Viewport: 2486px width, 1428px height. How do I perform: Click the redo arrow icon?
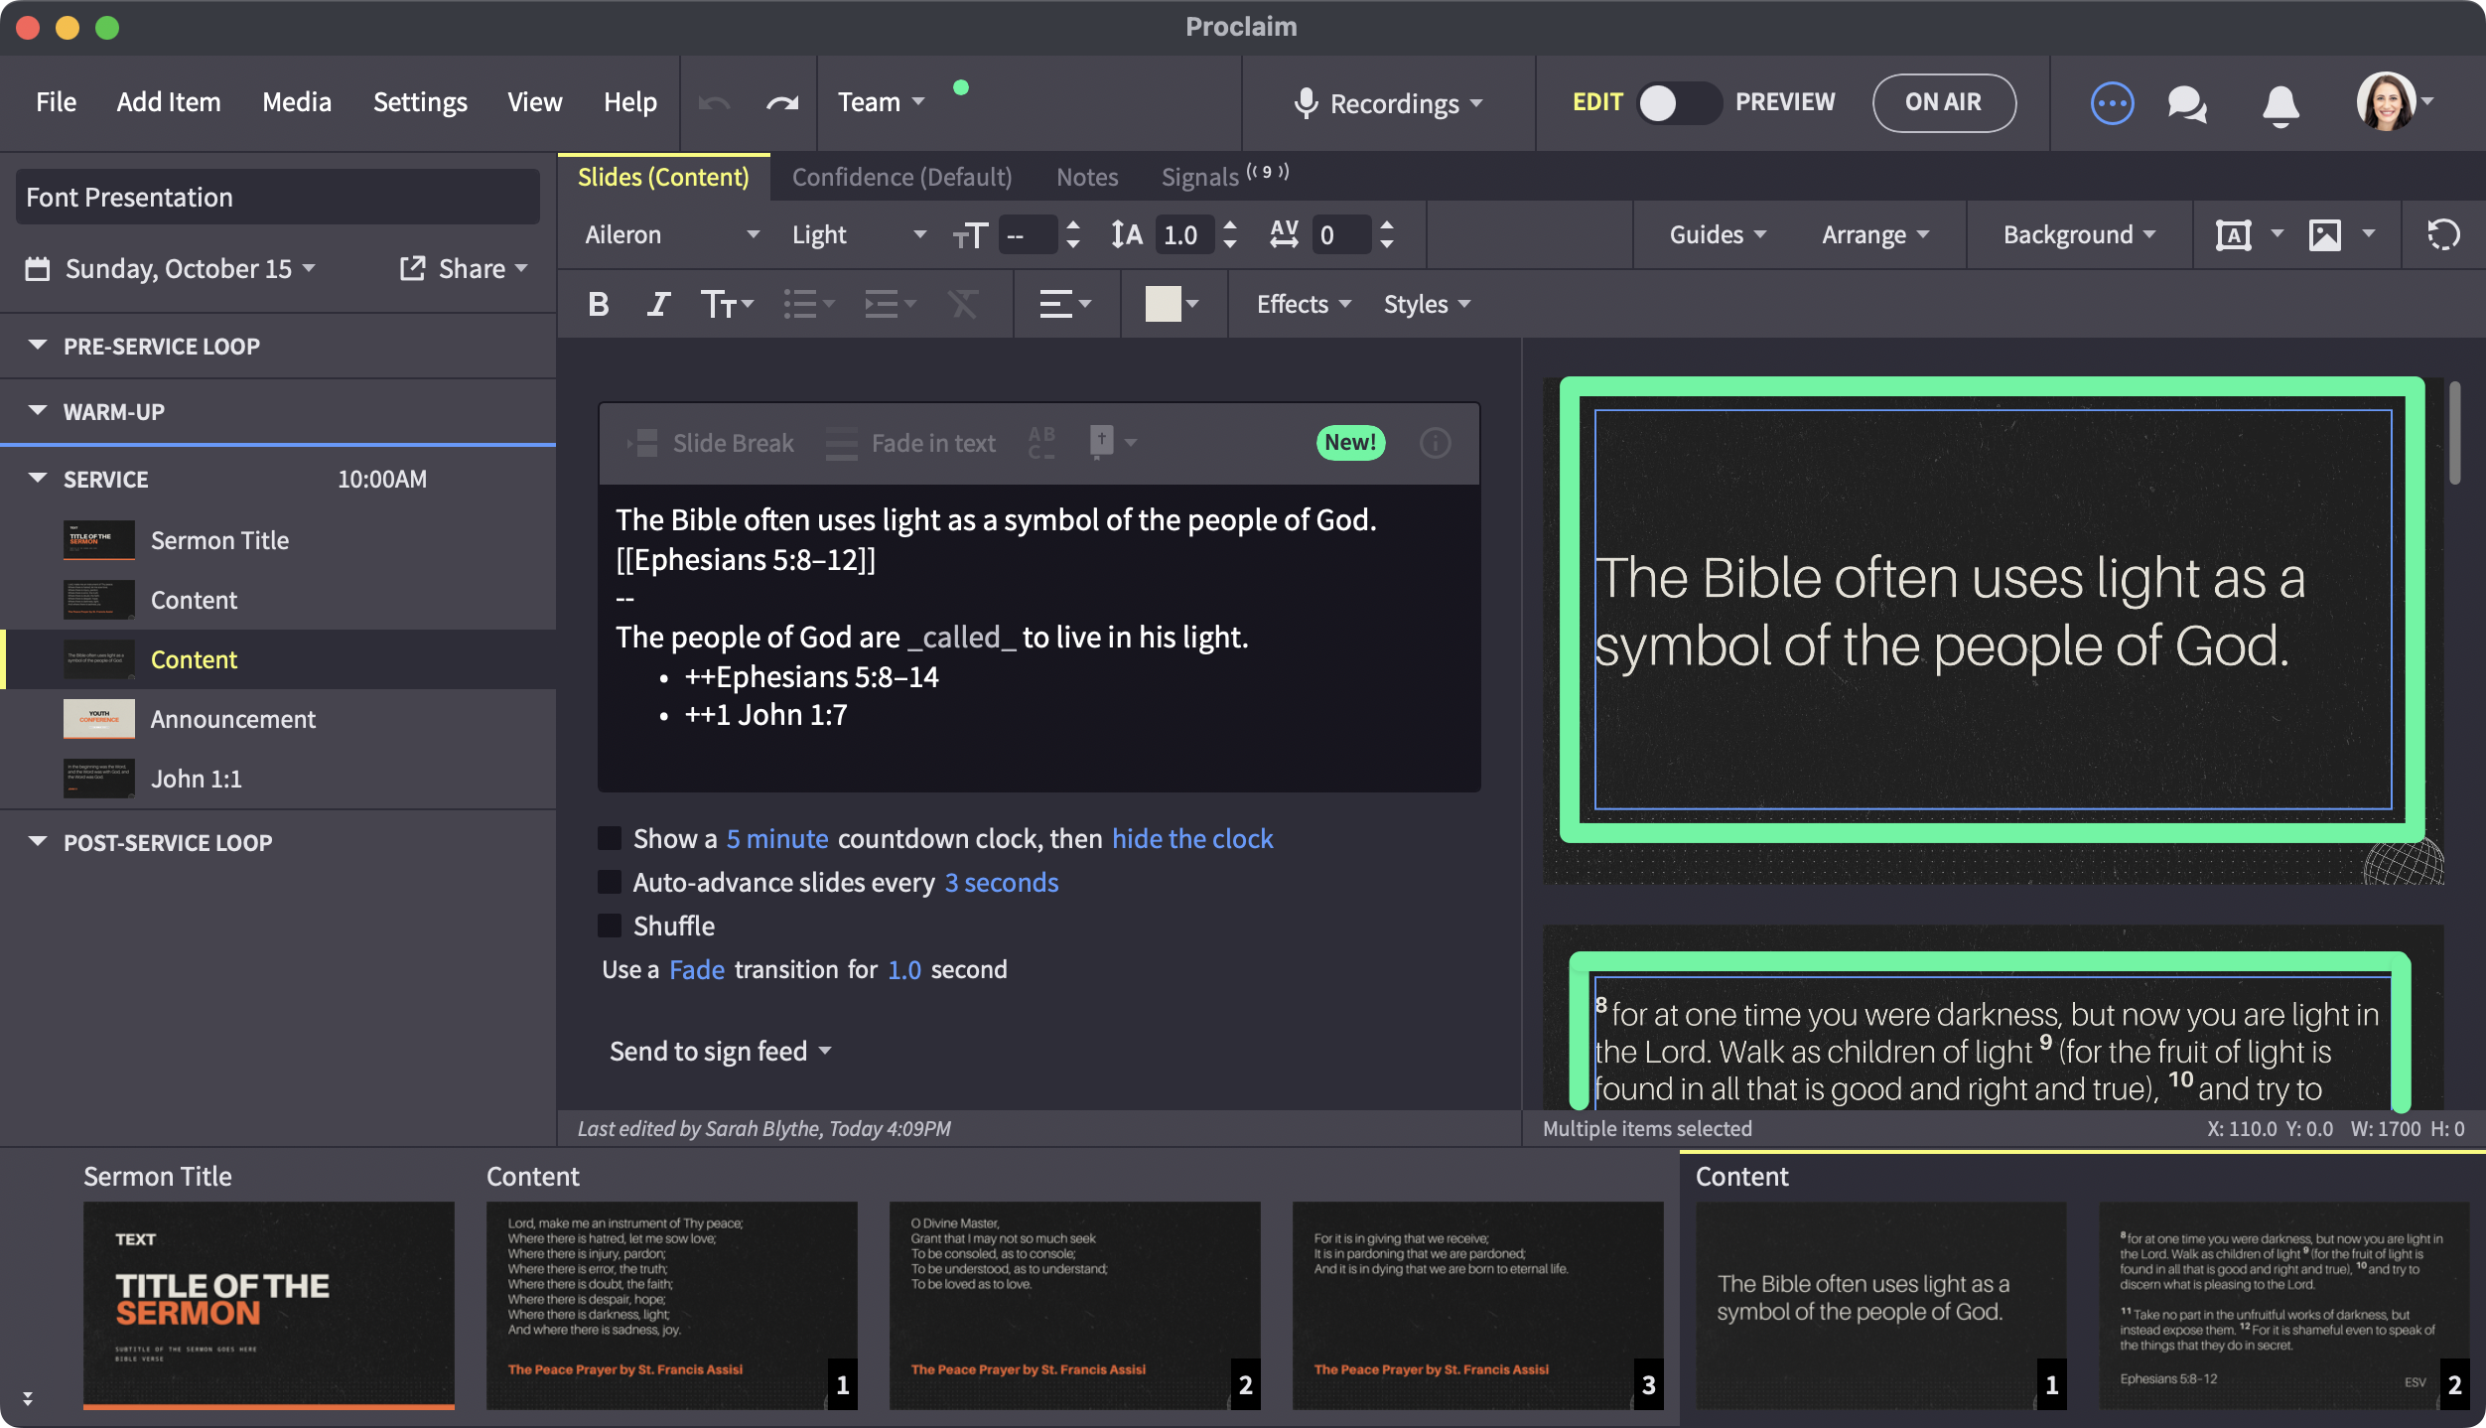pyautogui.click(x=782, y=102)
